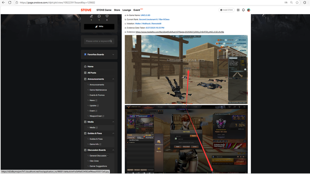The image size is (310, 174).
Task: Open the Media sub-item link
Action: (x=93, y=128)
